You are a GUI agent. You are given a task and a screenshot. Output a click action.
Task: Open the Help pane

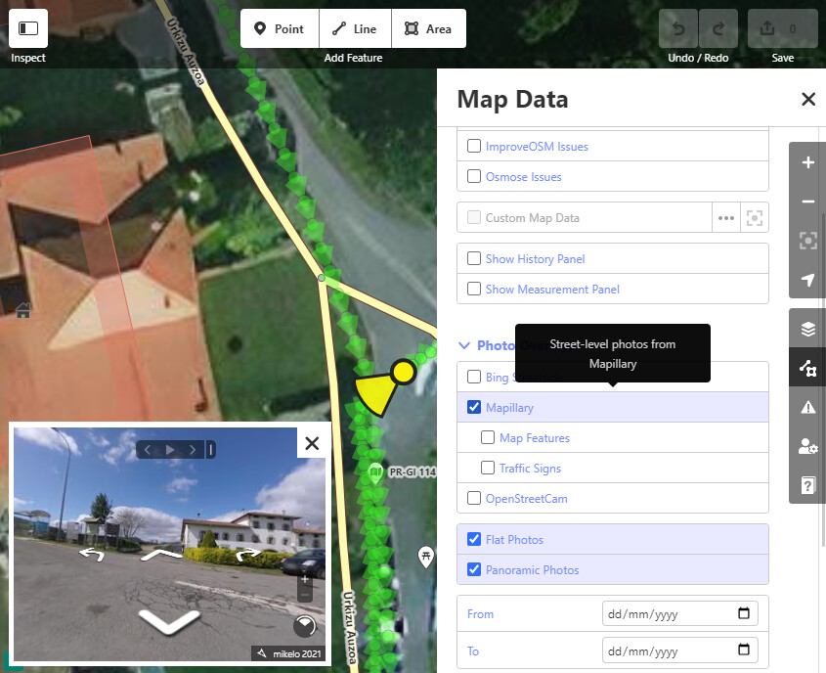(808, 484)
